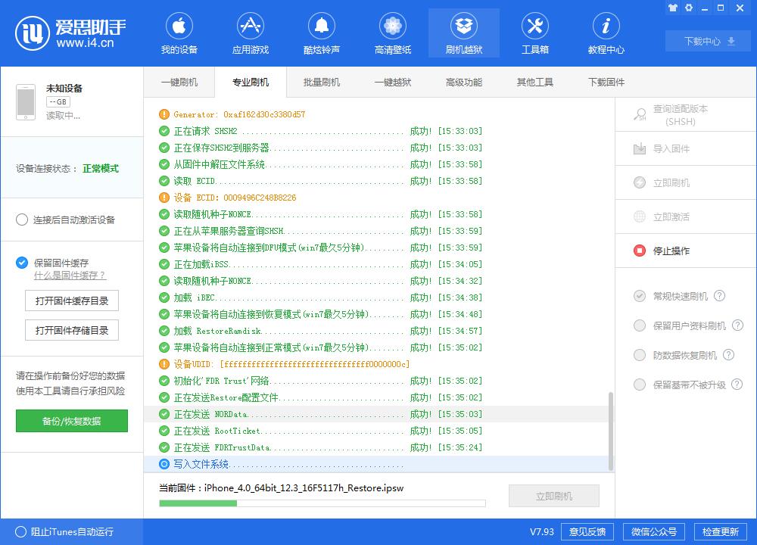Switch to 批量刷机 tab
Viewport: 757px width, 545px height.
pos(322,82)
